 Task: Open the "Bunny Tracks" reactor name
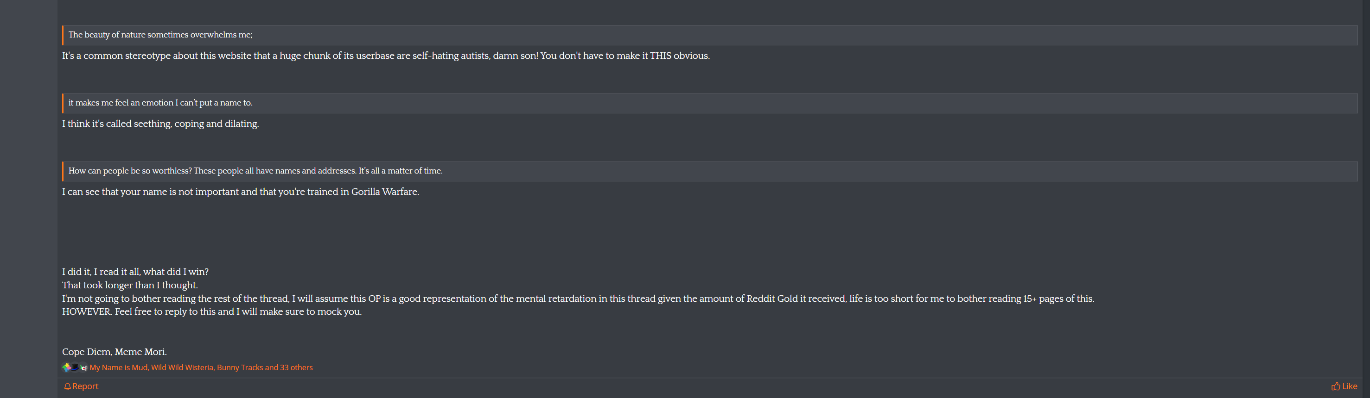pyautogui.click(x=240, y=367)
